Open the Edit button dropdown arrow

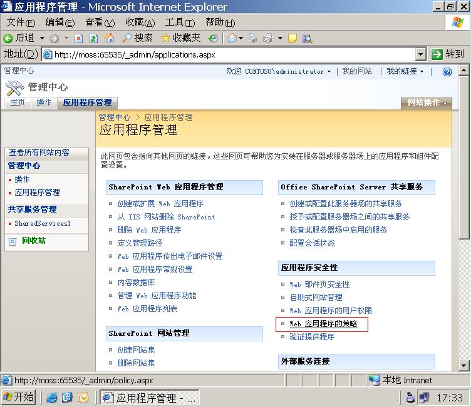coord(280,38)
